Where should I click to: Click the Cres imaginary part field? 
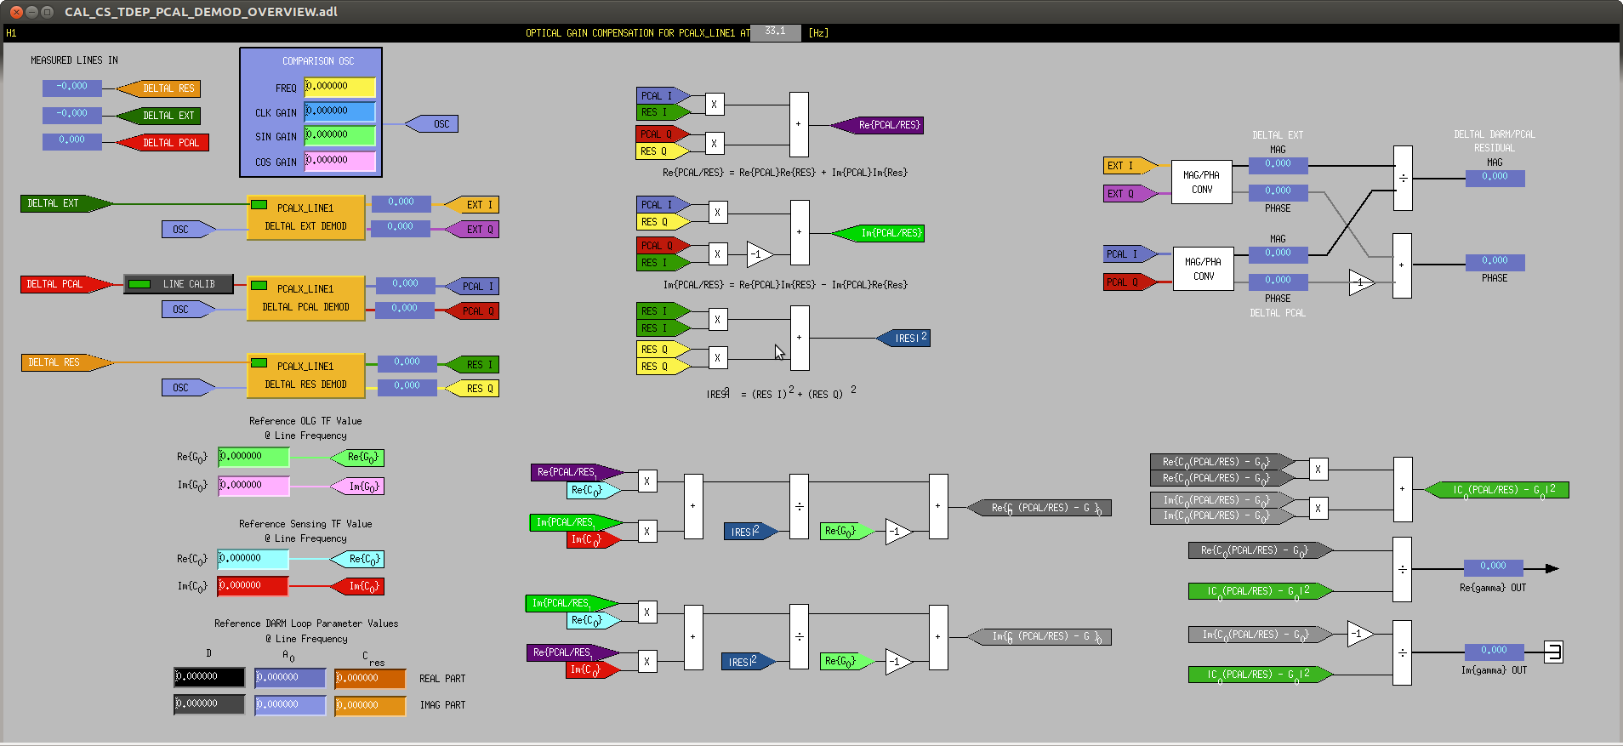tap(370, 706)
